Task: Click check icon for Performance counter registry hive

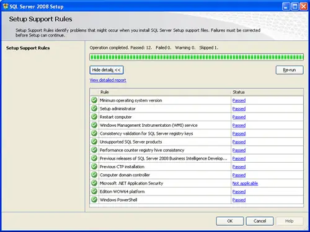Action: 94,150
